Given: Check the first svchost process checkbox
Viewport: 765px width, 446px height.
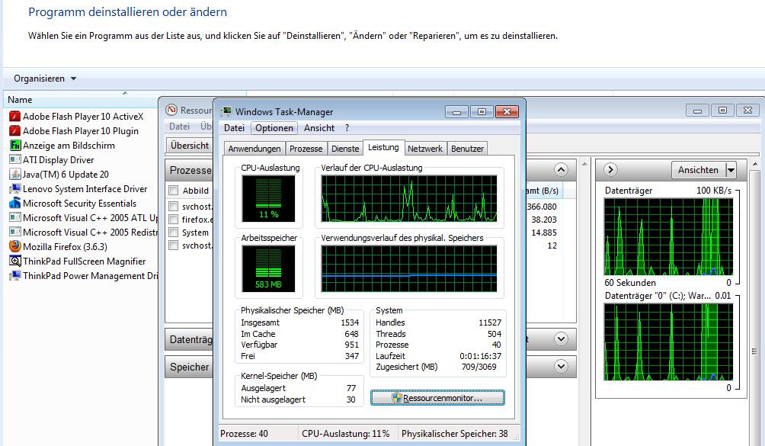Looking at the screenshot, I should pos(173,207).
